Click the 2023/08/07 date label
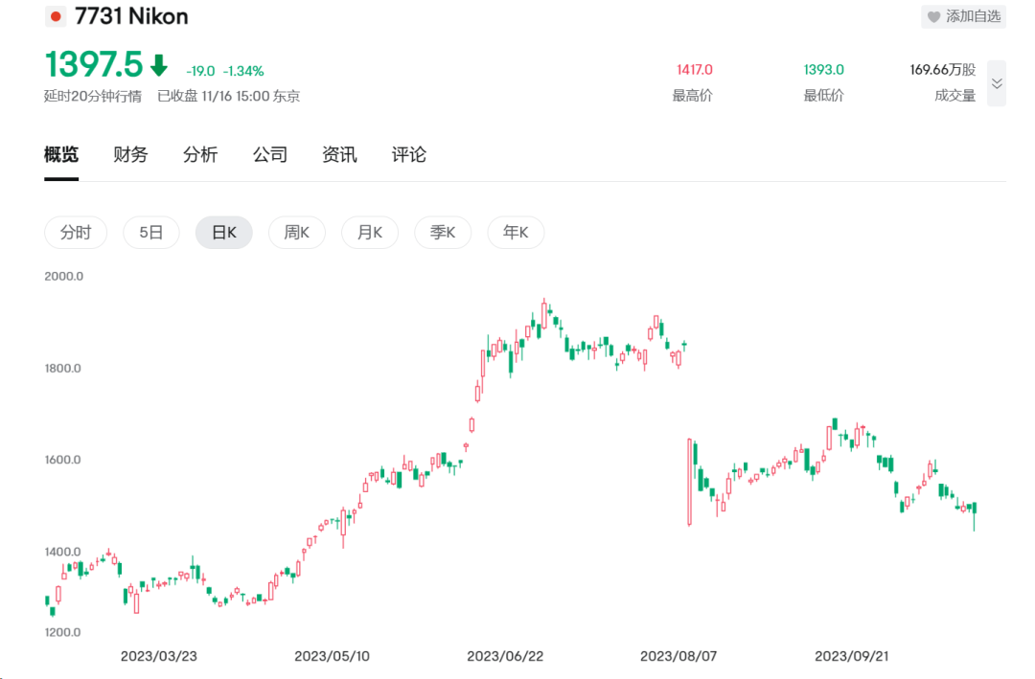The height and width of the screenshot is (679, 1035). (678, 657)
